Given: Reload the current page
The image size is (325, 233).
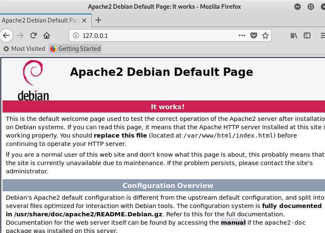Looking at the screenshot, I should 33,36.
